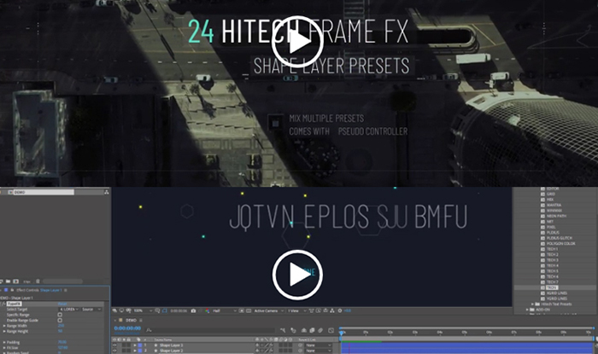Toggle the shy layers timeline icon
Screen dimensions: 598x354
coord(304,330)
